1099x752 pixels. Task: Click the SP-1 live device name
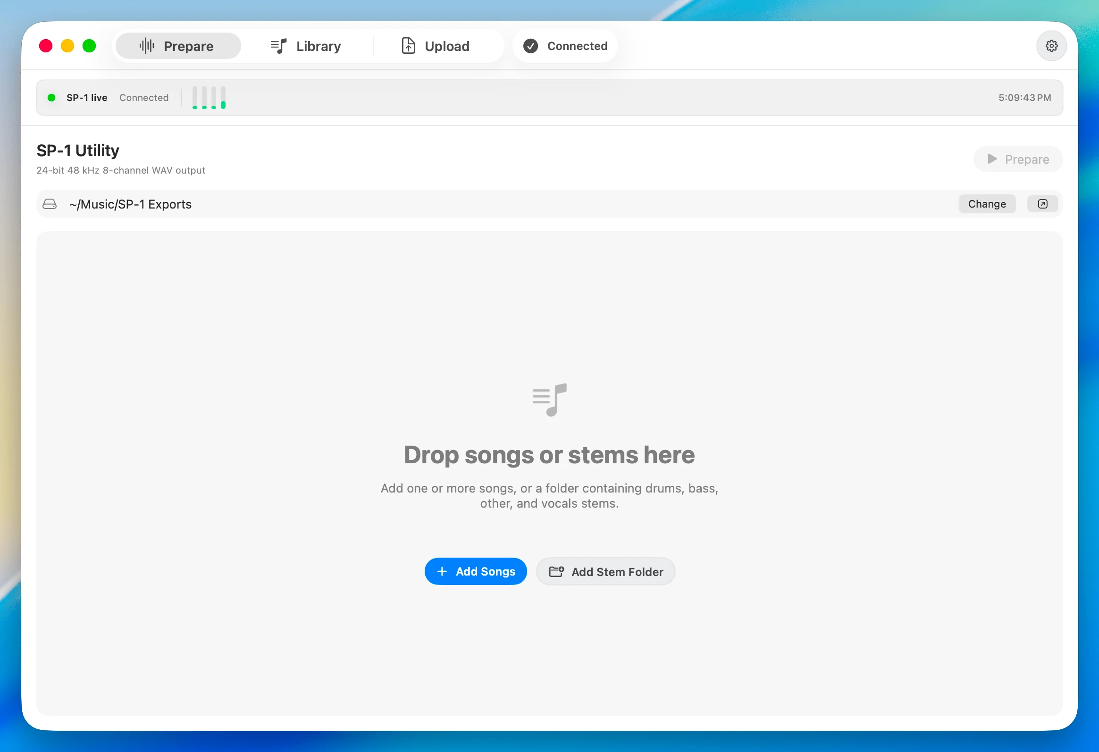pos(87,98)
